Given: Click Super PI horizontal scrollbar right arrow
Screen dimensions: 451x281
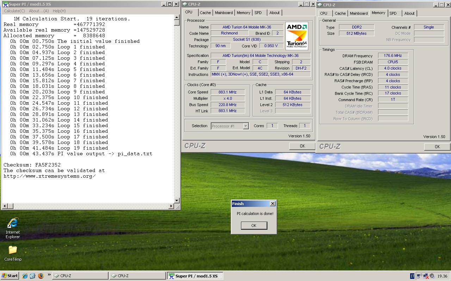Looking at the screenshot, I should pos(172,206).
